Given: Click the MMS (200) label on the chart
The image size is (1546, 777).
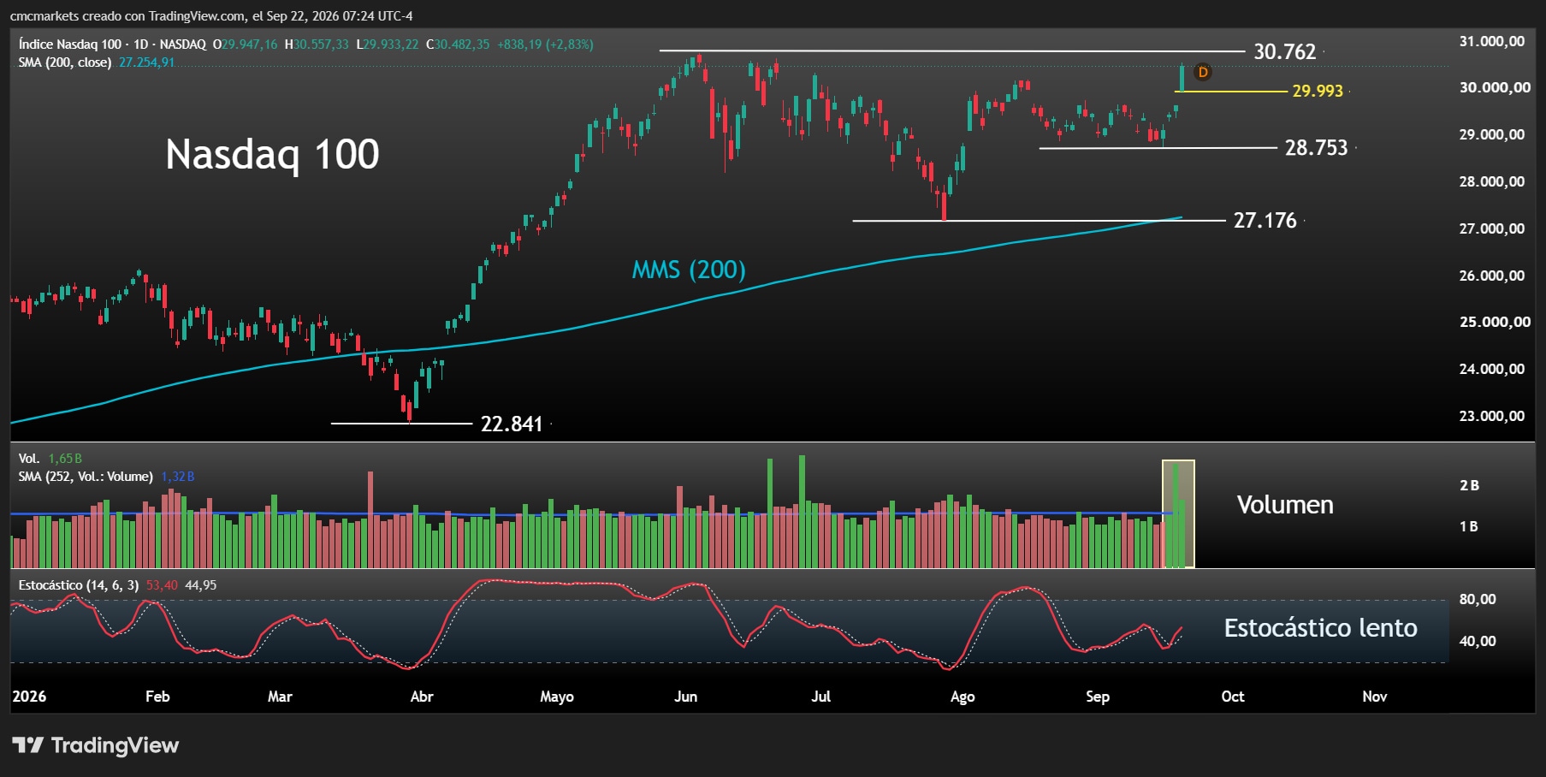Looking at the screenshot, I should 689,270.
